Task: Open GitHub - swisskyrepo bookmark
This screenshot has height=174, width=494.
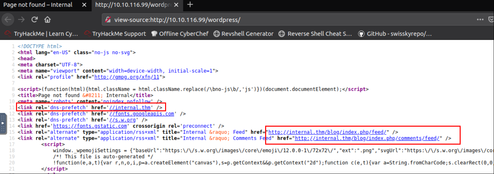Action: 395,34
